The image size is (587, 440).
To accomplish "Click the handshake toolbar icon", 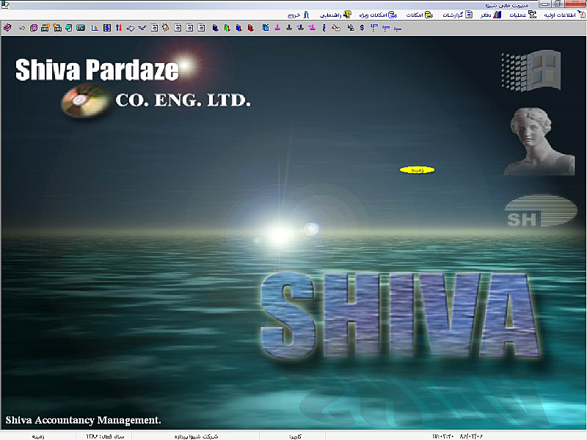I will point(336,28).
